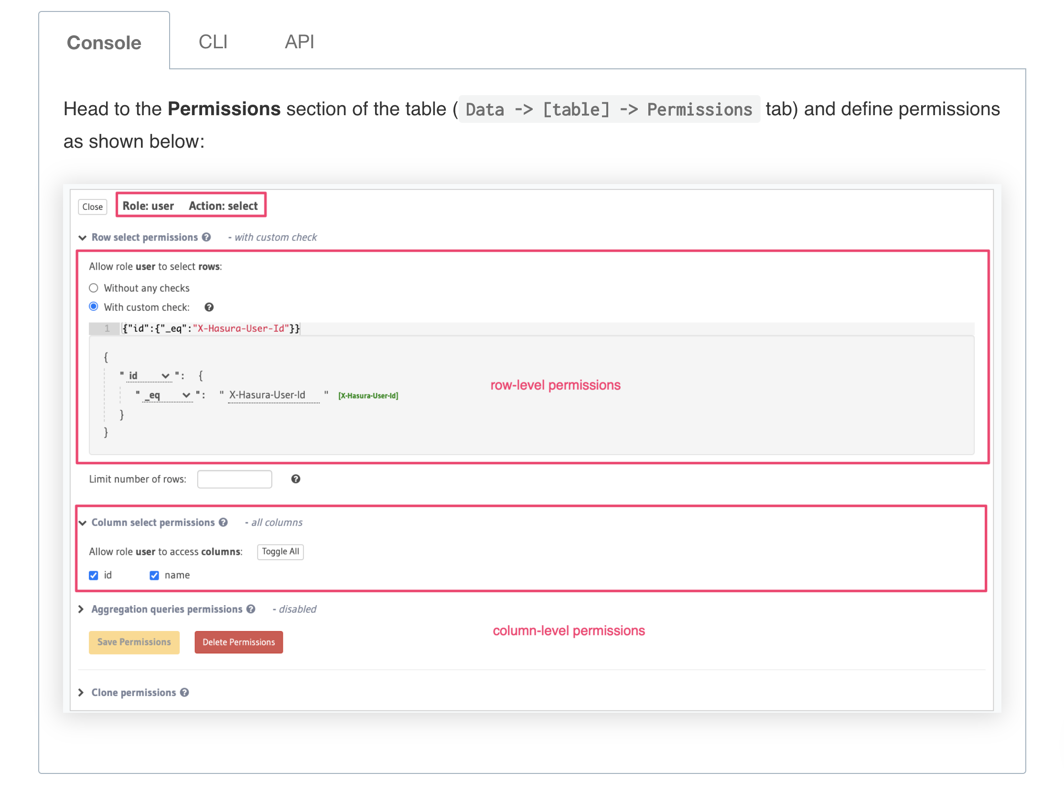Click the Limit number of rows input
This screenshot has width=1064, height=794.
pyautogui.click(x=235, y=479)
